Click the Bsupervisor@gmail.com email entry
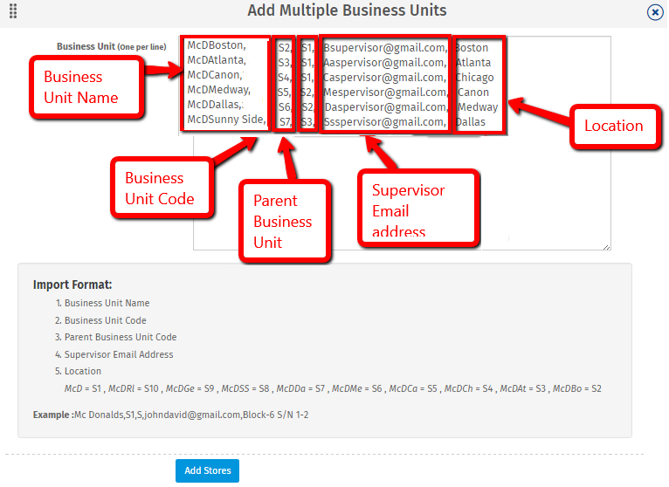669x487 pixels. (x=385, y=48)
